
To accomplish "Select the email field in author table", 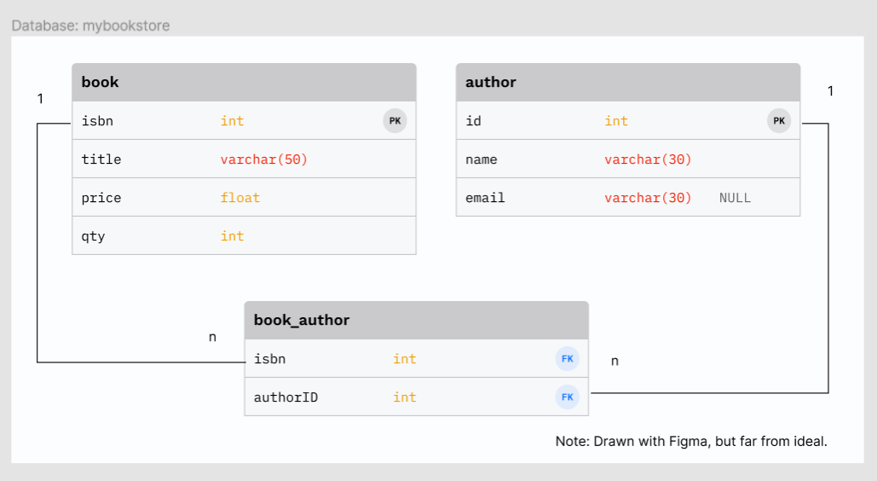I will coord(485,198).
